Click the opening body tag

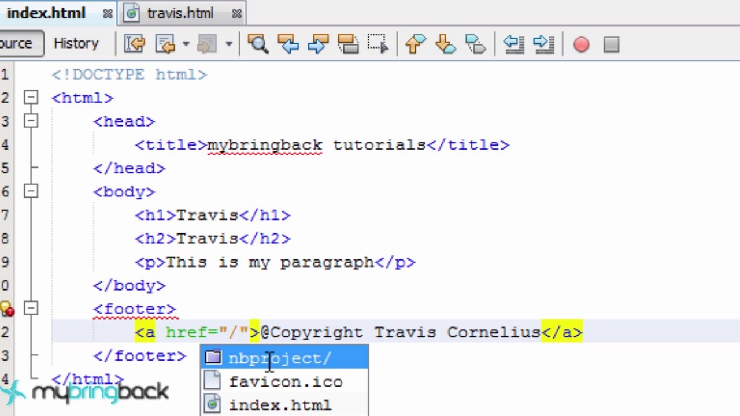click(124, 191)
